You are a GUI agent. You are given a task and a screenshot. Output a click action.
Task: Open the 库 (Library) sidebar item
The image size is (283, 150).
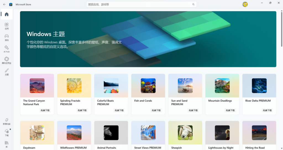pyautogui.click(x=7, y=144)
